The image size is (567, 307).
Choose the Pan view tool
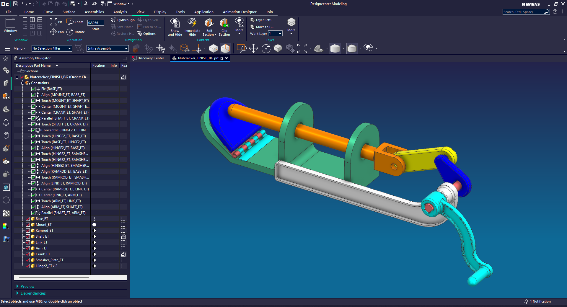coord(57,32)
